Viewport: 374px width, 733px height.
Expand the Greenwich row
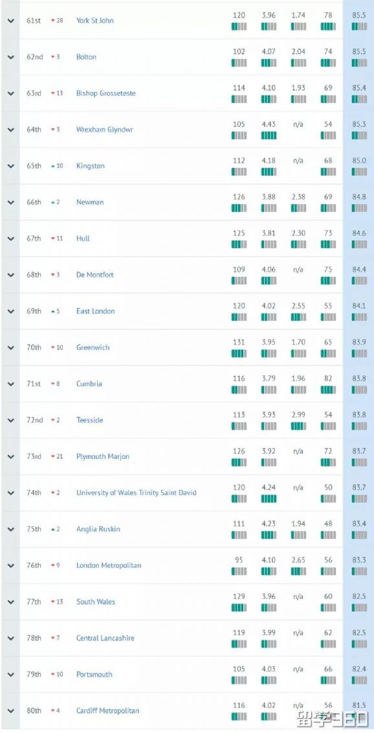point(12,347)
